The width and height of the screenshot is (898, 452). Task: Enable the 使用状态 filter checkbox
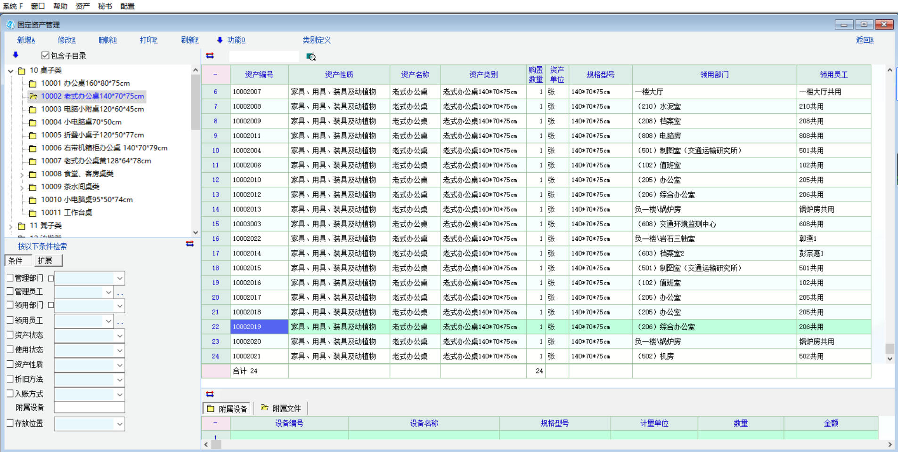click(x=10, y=349)
